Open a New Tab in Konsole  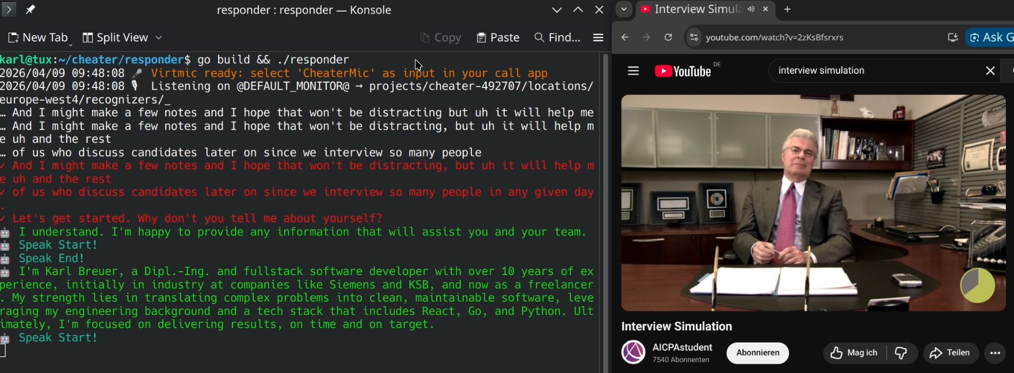tap(38, 37)
